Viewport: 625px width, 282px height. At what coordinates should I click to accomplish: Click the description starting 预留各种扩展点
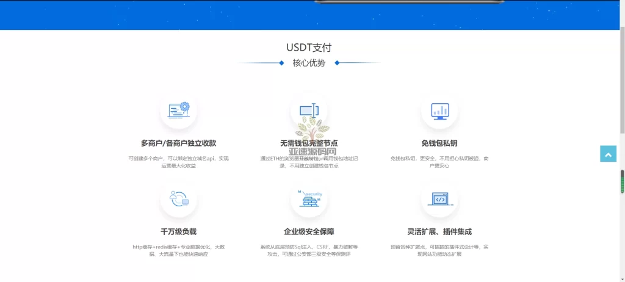click(439, 250)
